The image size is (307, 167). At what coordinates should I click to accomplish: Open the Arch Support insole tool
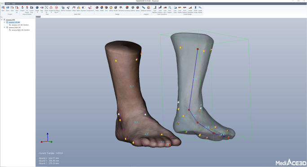[184, 9]
